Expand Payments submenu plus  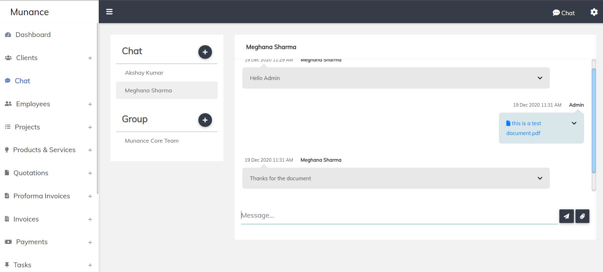90,243
